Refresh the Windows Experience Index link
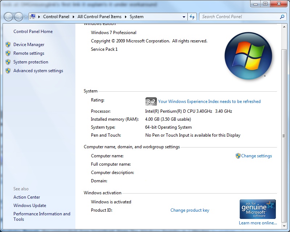The width and height of the screenshot is (290, 232). 209,101
